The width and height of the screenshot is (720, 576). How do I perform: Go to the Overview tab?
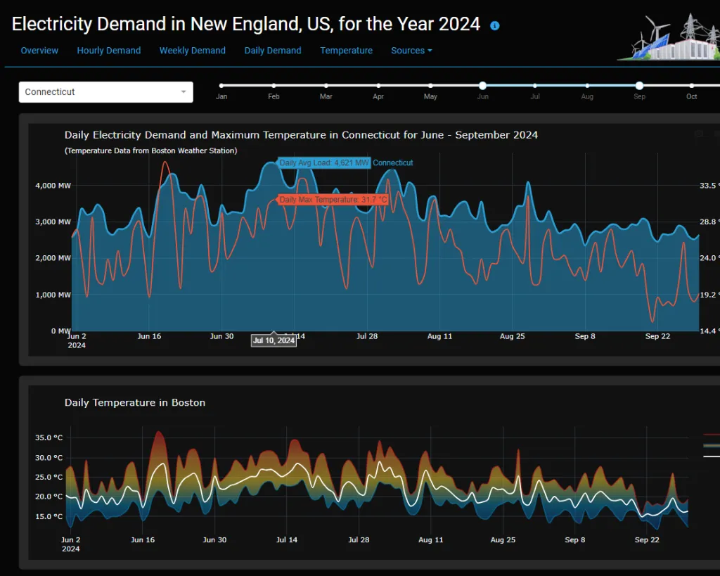[x=39, y=51]
